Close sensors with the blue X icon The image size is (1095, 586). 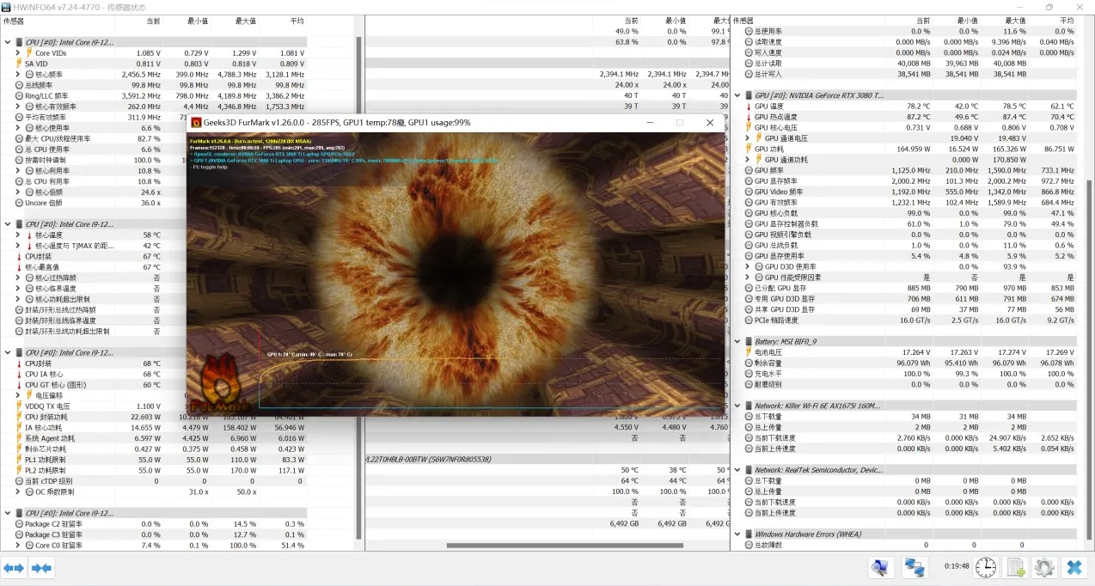[1074, 568]
